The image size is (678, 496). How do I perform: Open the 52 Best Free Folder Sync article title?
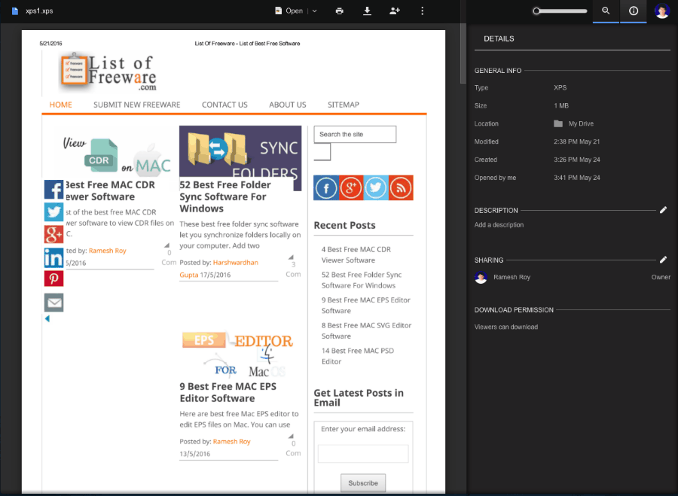click(x=225, y=196)
